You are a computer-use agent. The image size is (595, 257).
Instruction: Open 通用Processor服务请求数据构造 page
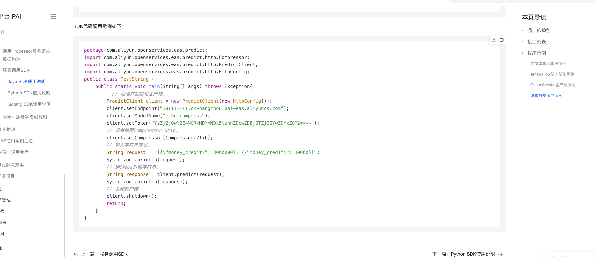pyautogui.click(x=26, y=55)
